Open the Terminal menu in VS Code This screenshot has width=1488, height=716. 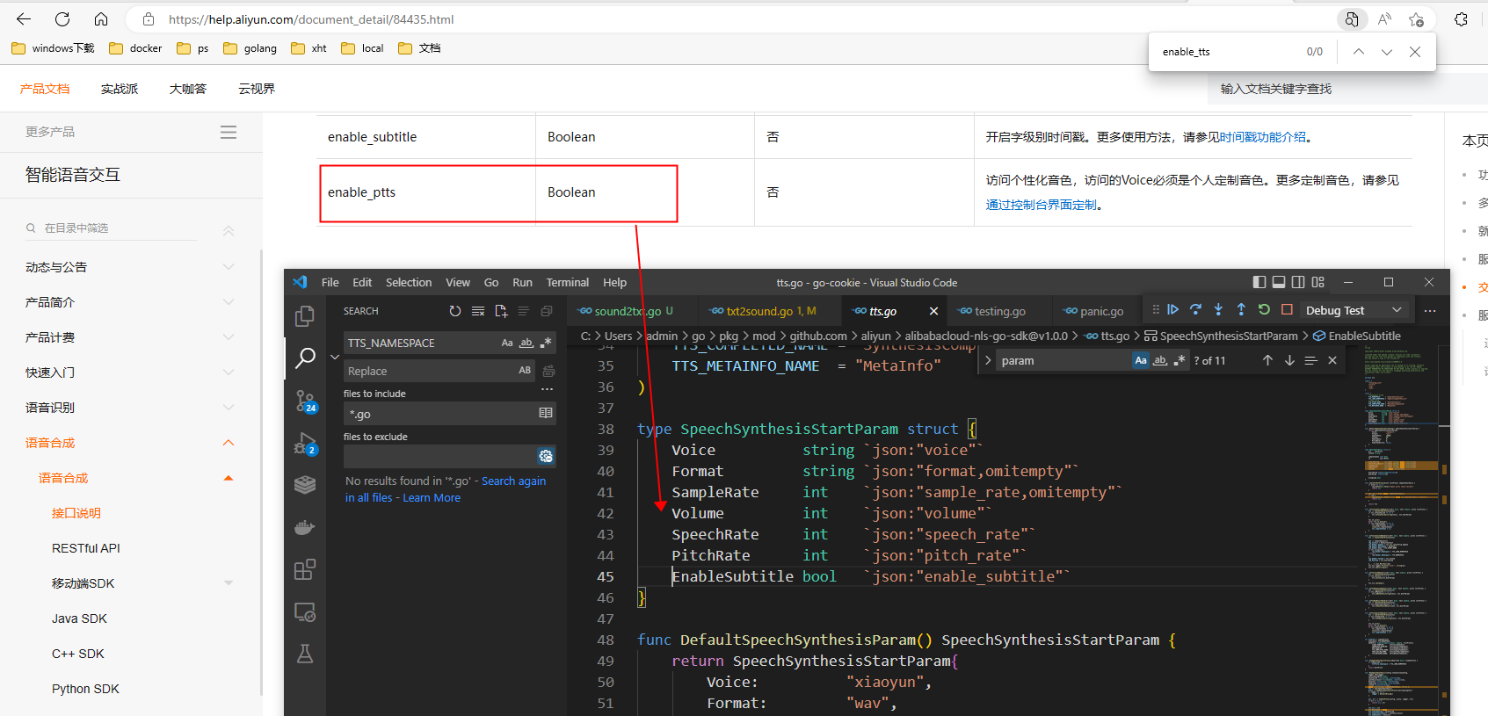coord(567,282)
